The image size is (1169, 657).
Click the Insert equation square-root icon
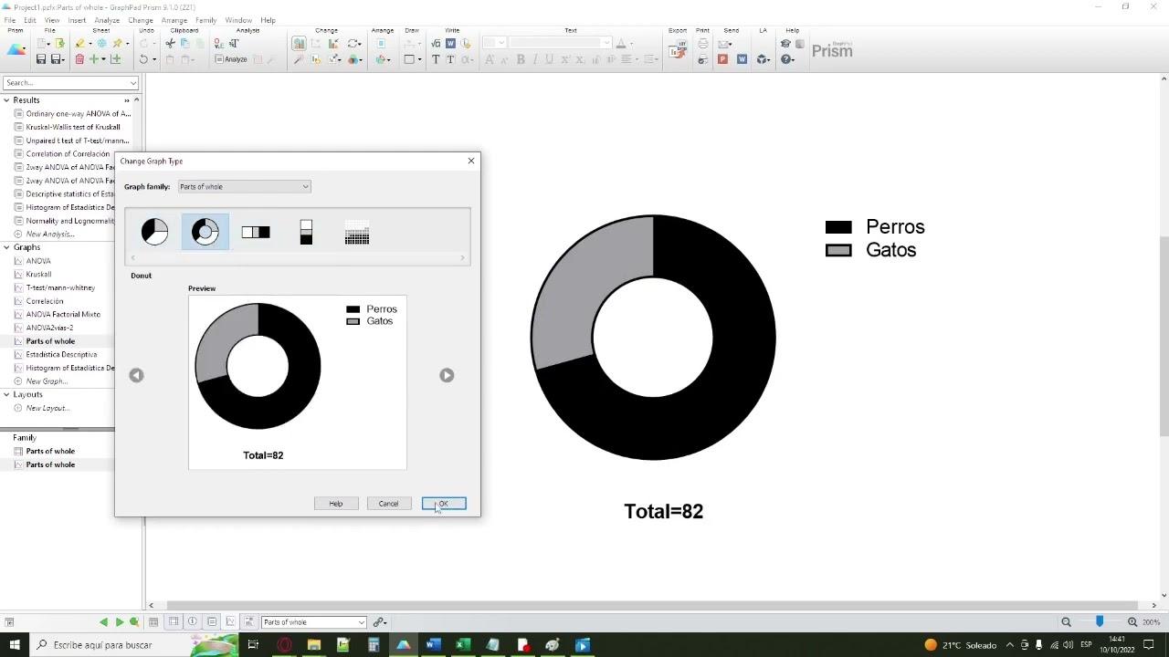pos(436,43)
